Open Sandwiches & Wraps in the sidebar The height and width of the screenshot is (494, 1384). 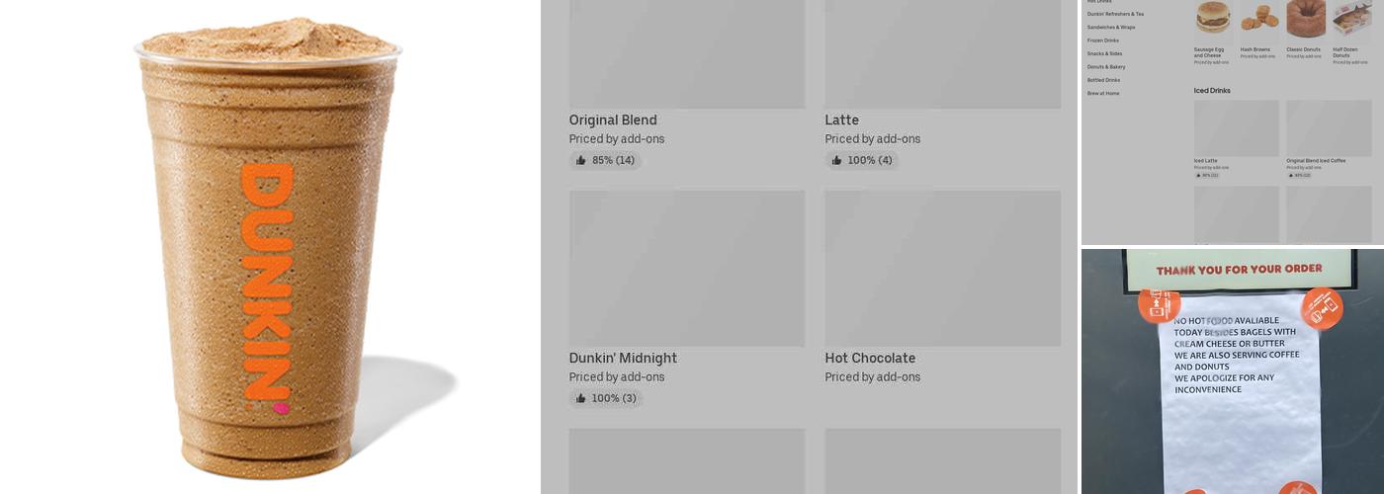tap(1111, 28)
